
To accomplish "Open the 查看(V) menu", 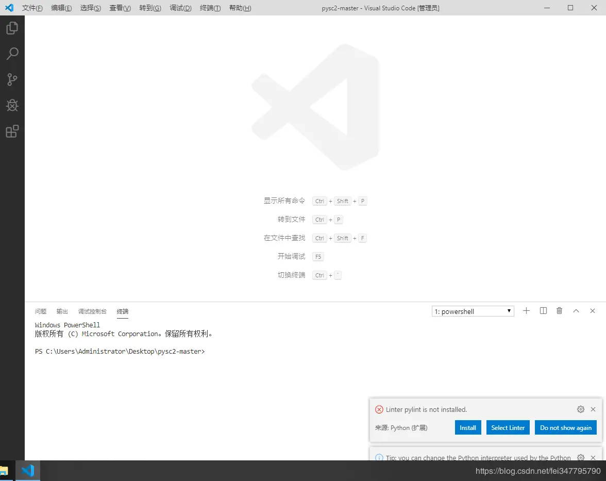I will (x=120, y=8).
